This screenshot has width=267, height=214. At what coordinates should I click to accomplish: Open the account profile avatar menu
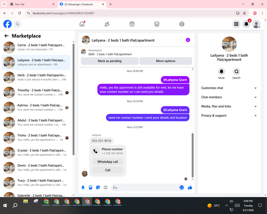click(x=256, y=24)
